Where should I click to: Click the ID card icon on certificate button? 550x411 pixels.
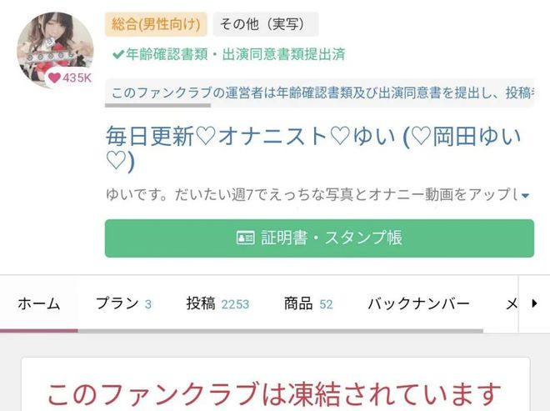click(x=246, y=238)
